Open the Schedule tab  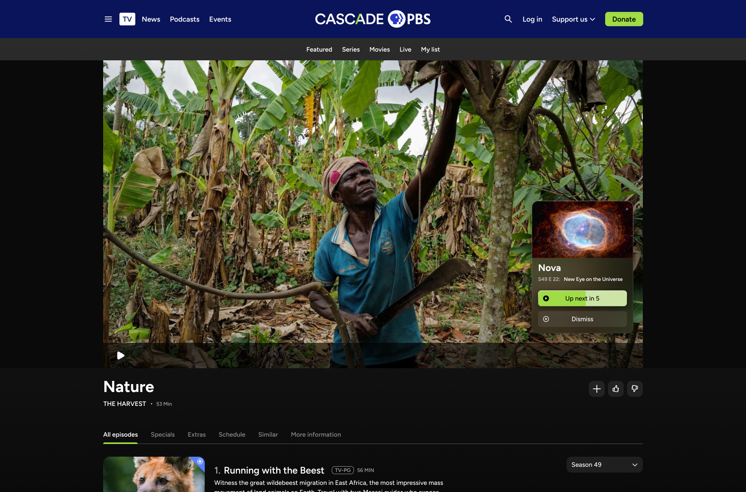click(232, 434)
